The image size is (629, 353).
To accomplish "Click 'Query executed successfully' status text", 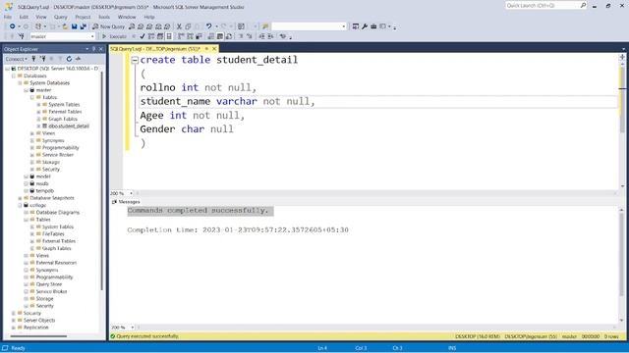I will [x=147, y=336].
